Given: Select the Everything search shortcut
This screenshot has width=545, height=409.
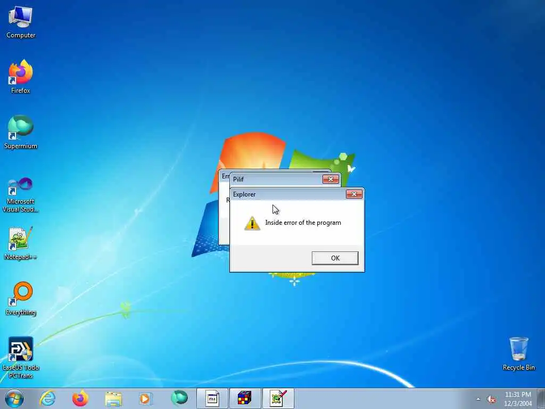Looking at the screenshot, I should coord(21,298).
